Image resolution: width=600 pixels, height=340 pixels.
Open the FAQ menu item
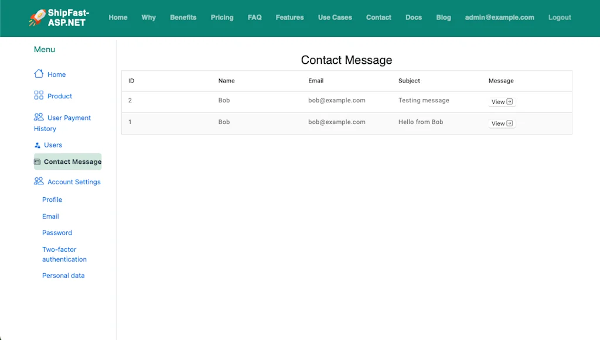pos(254,18)
